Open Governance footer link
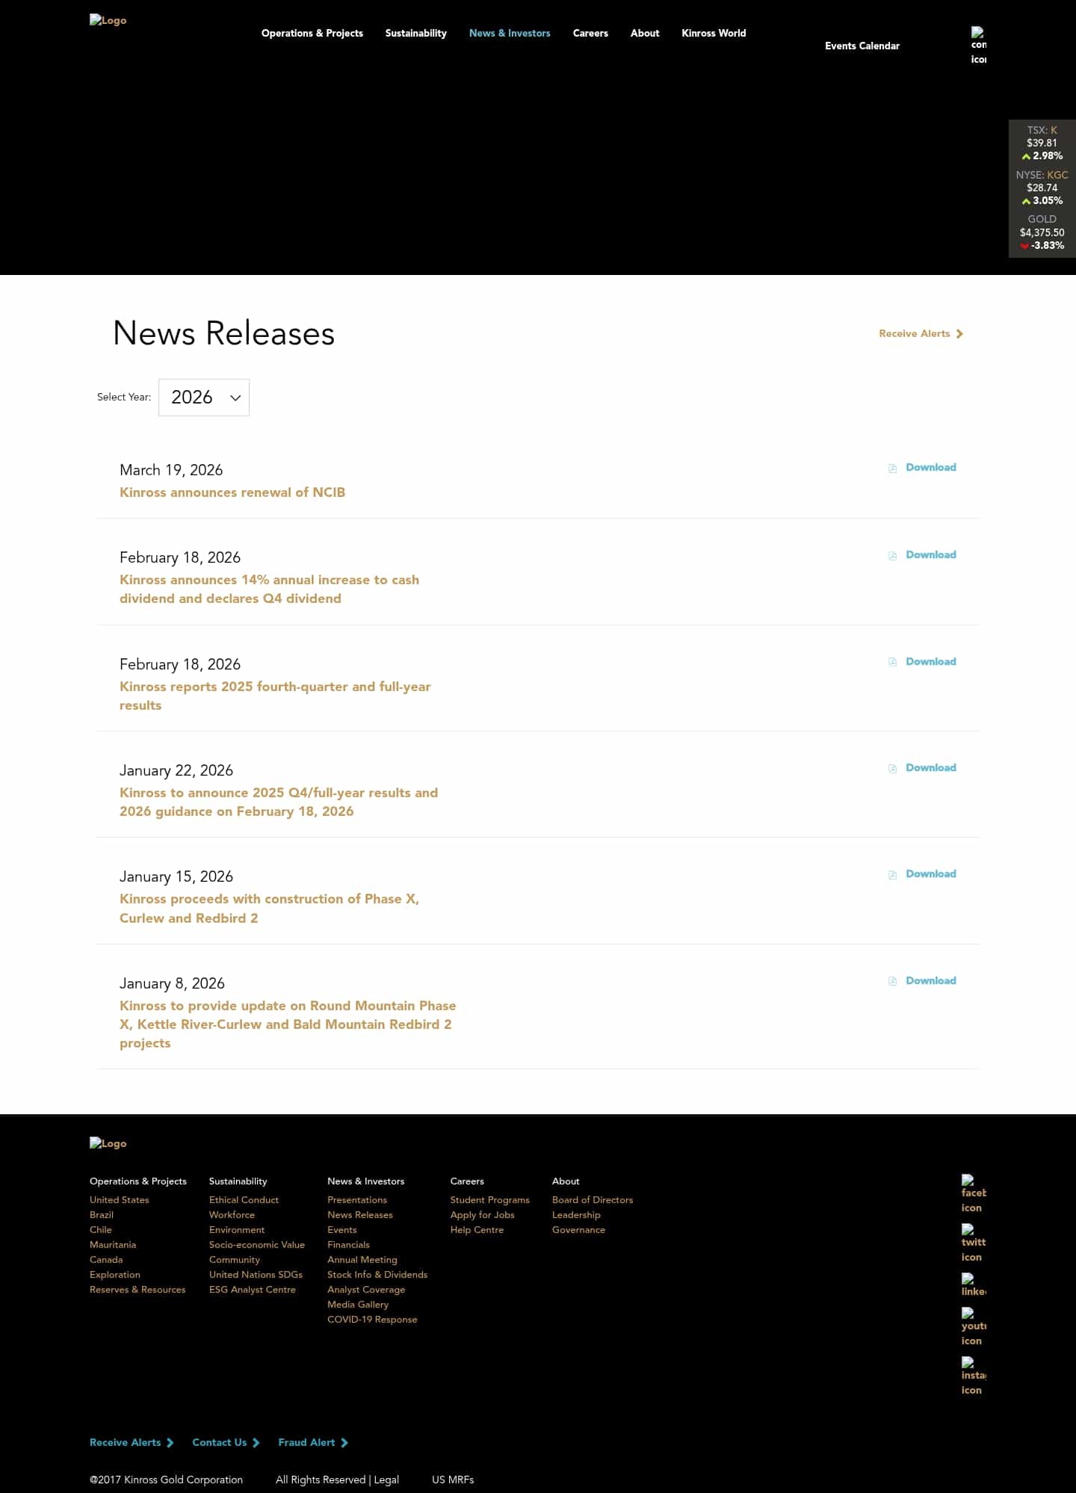Screen dimensions: 1076x1493 pos(578,1229)
